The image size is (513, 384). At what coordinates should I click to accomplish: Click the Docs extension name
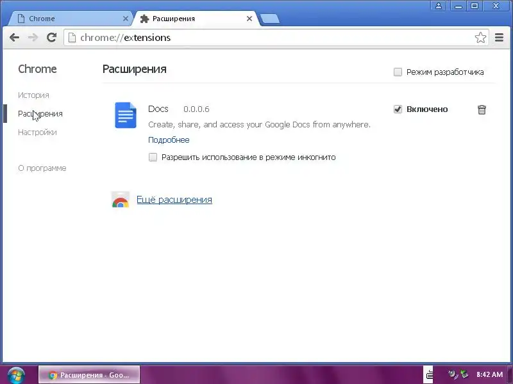point(158,109)
